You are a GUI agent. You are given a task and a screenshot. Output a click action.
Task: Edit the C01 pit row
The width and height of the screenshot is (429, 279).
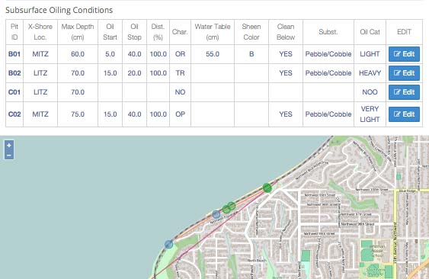pyautogui.click(x=404, y=92)
